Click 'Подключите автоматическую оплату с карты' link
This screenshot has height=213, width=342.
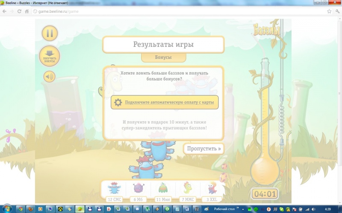coord(171,103)
